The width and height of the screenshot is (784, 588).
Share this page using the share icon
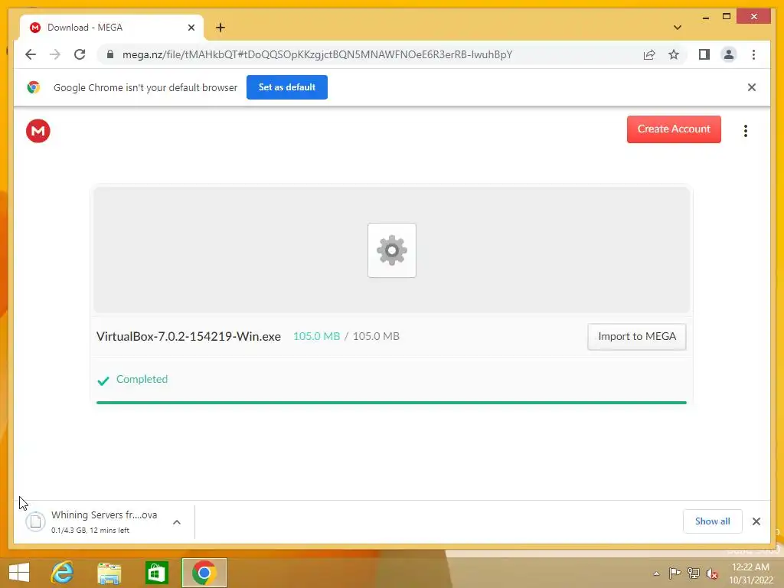coord(649,54)
